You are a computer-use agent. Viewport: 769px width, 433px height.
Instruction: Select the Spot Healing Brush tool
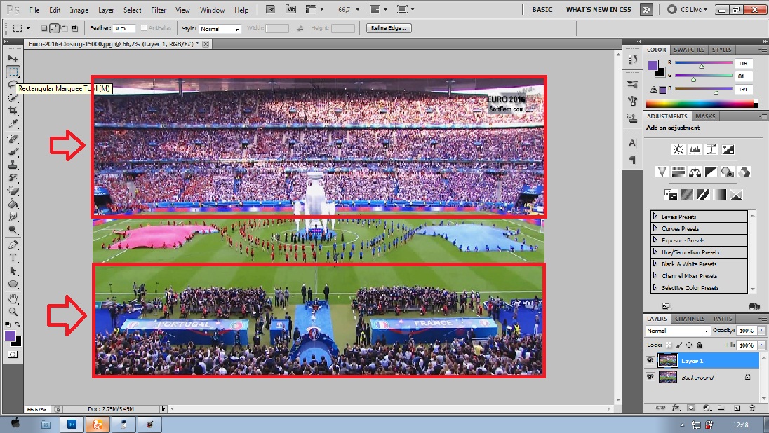click(x=13, y=139)
